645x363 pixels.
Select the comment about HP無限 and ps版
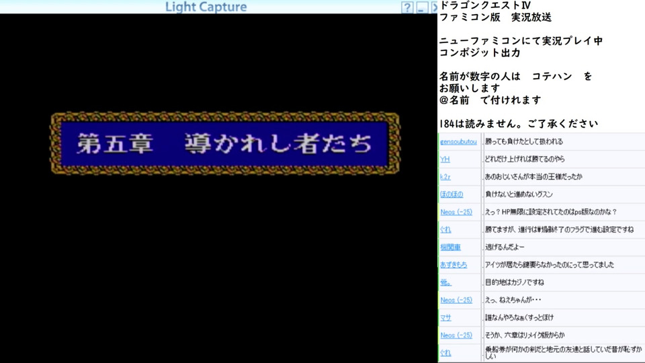point(551,212)
